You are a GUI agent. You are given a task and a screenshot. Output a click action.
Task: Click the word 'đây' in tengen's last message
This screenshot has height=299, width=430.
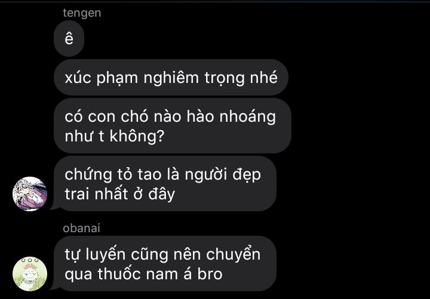(161, 195)
